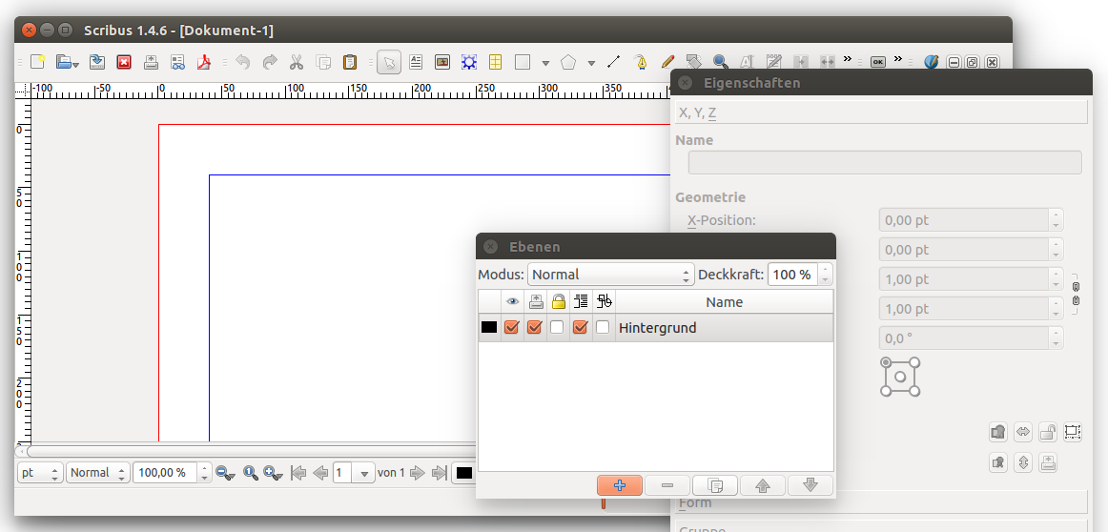The width and height of the screenshot is (1108, 532).
Task: Choose the Insert Render Frame tool
Action: [468, 62]
